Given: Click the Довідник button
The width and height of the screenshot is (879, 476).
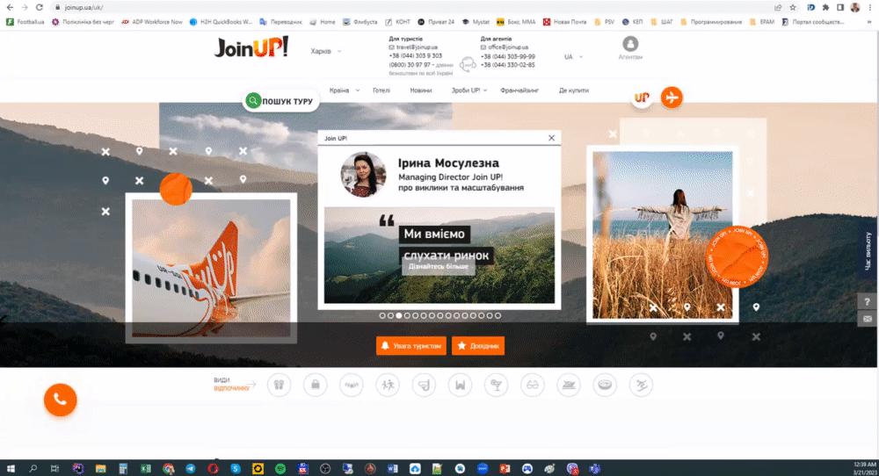Looking at the screenshot, I should click(x=478, y=346).
